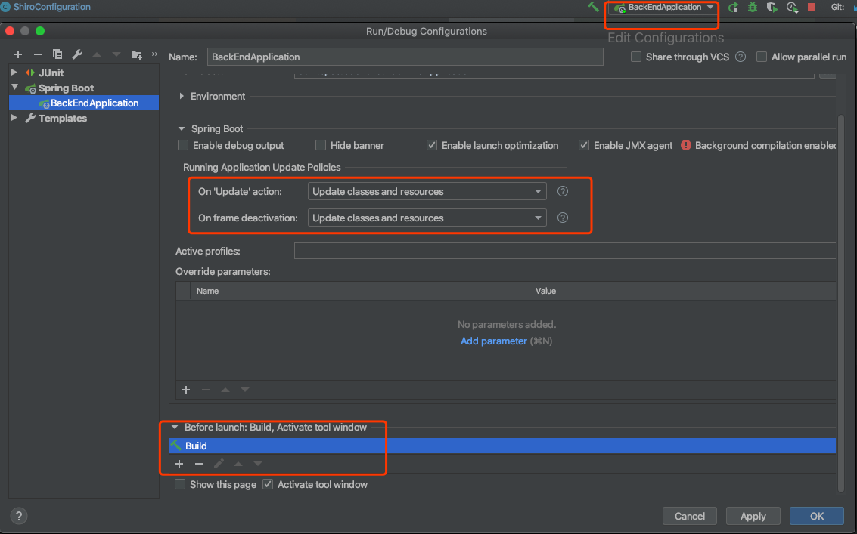Move before launch task up
Image resolution: width=857 pixels, height=534 pixels.
click(x=238, y=464)
